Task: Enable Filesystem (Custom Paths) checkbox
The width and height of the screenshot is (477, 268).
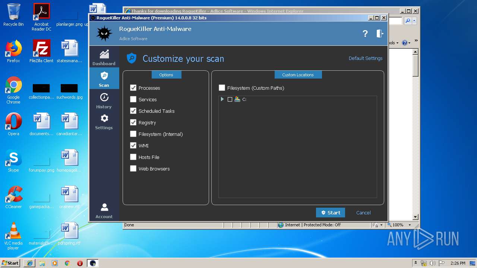Action: pos(222,88)
